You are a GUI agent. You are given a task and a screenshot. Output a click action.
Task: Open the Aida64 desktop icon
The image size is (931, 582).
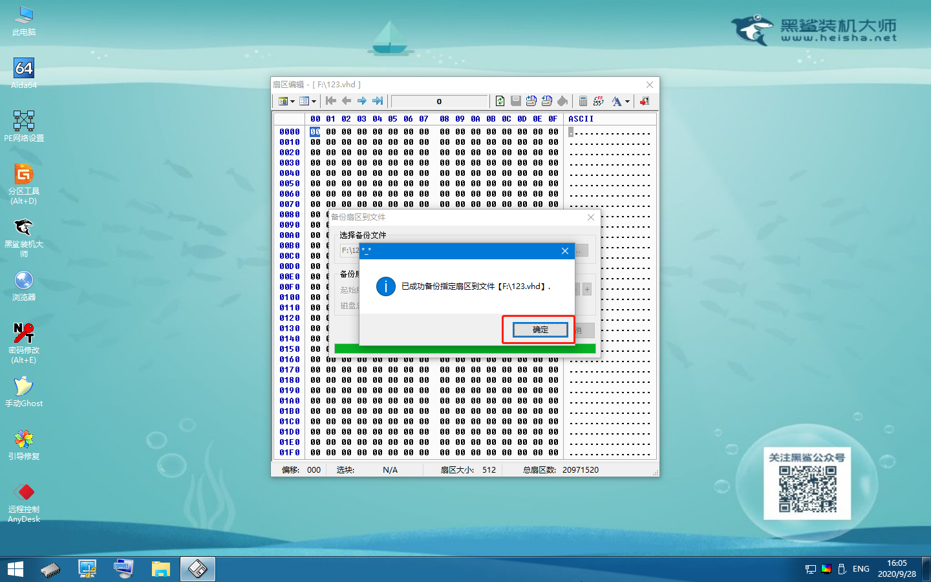24,72
